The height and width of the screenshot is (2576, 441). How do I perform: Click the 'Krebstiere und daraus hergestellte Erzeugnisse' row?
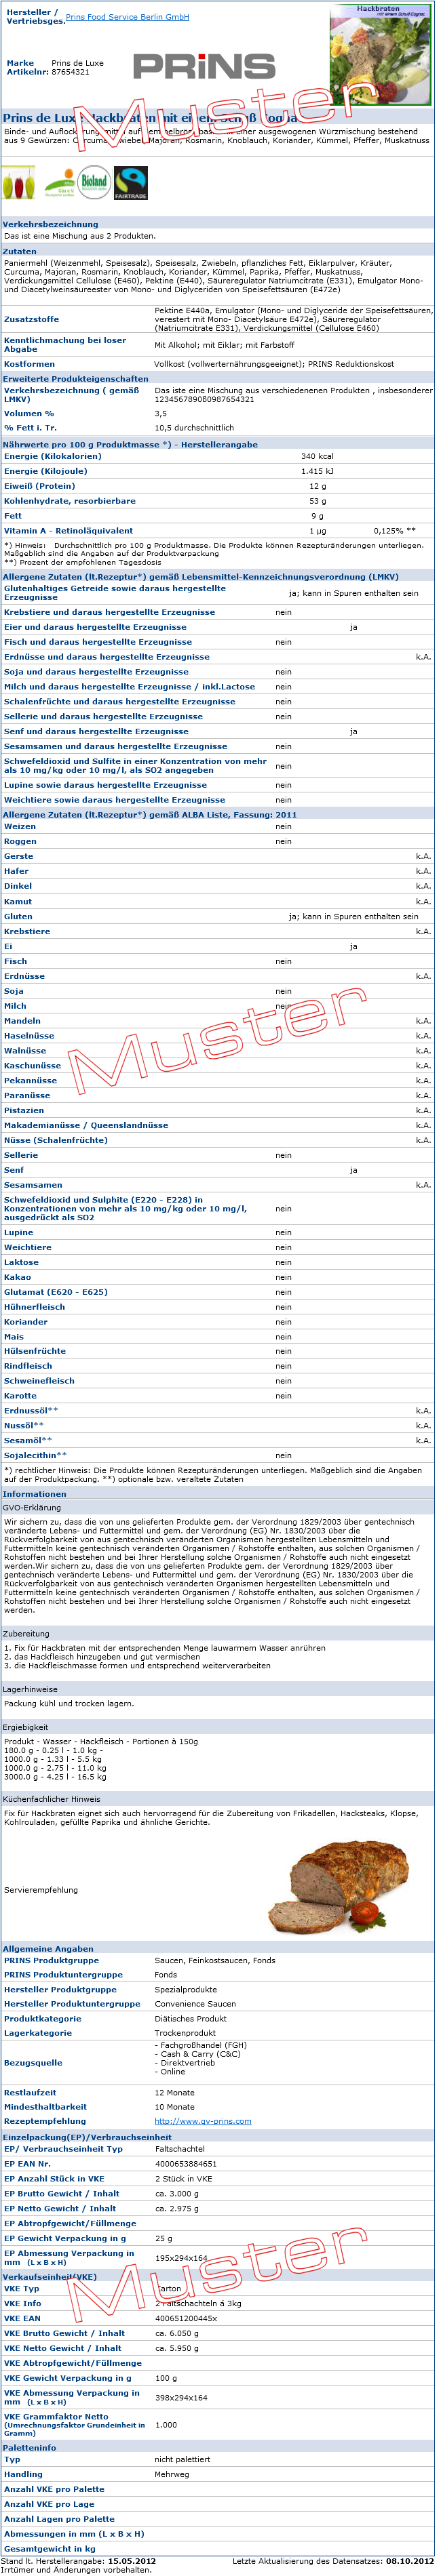pyautogui.click(x=218, y=612)
